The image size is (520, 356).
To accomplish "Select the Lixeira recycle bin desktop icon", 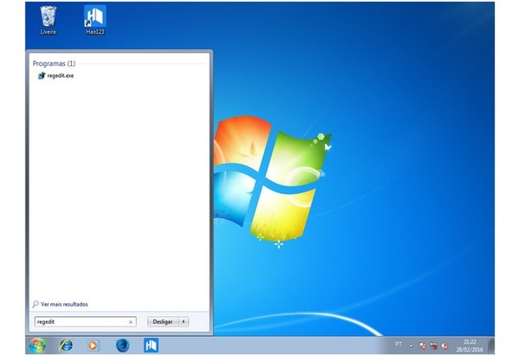I will pyautogui.click(x=48, y=20).
